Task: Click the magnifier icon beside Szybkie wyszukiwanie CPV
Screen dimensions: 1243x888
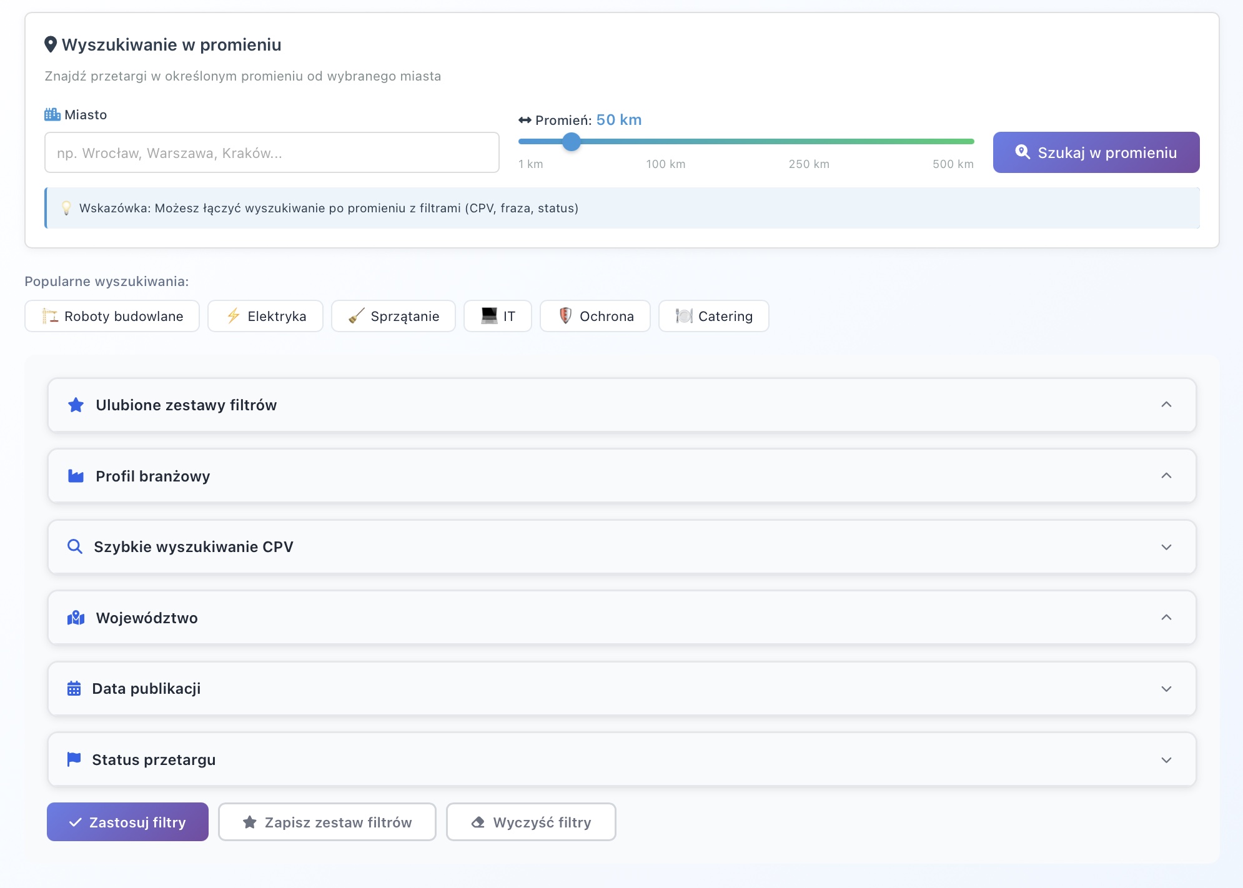Action: (x=75, y=547)
